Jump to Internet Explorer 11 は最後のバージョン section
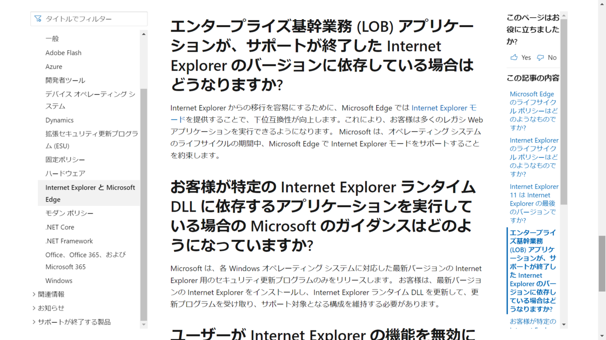Screen dimensions: 606x340 [x=534, y=203]
